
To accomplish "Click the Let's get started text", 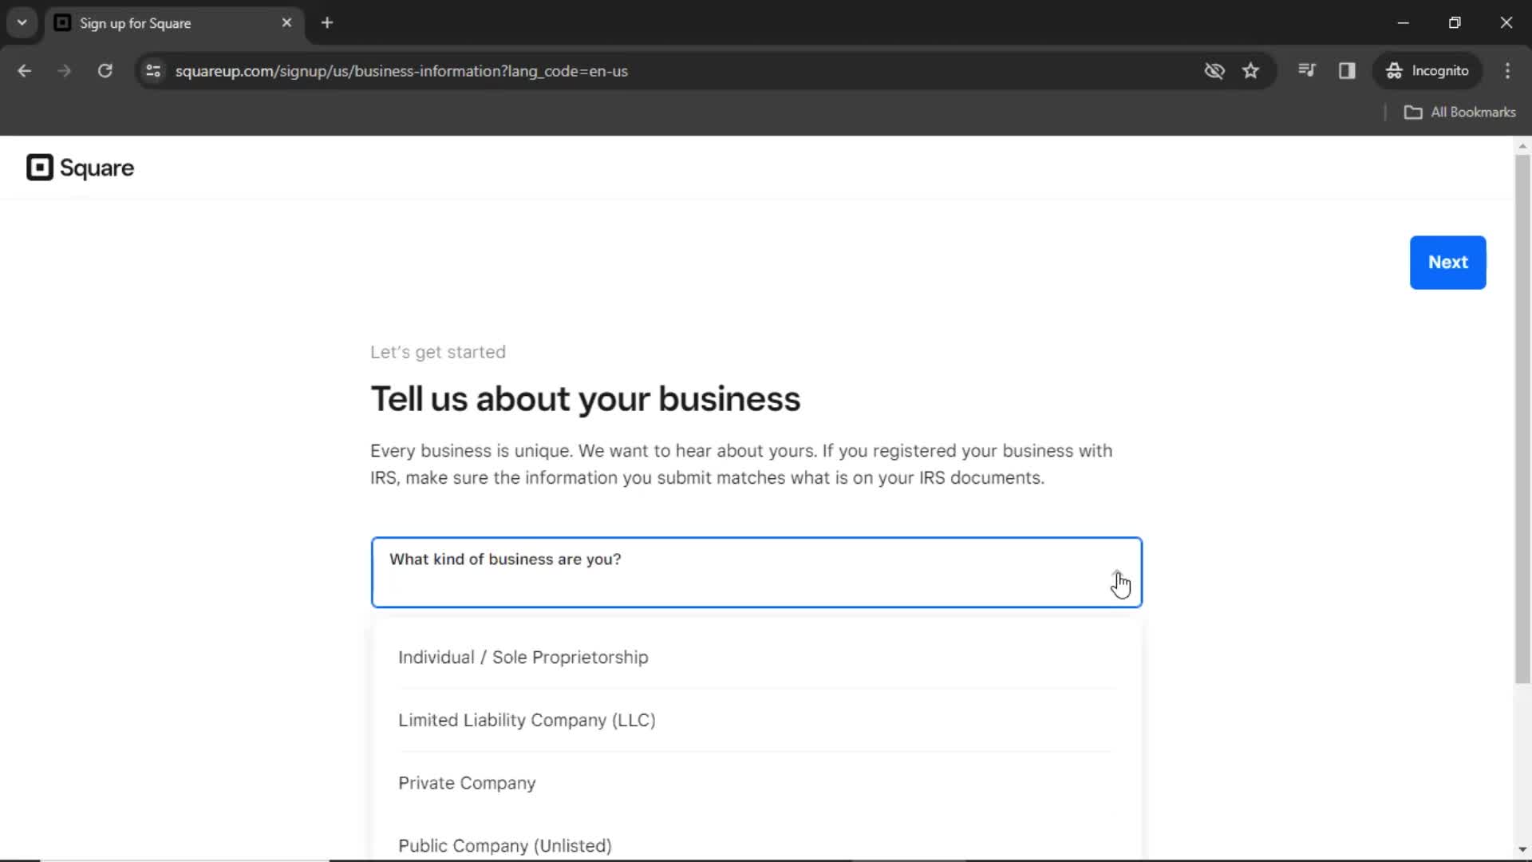I will pos(438,352).
